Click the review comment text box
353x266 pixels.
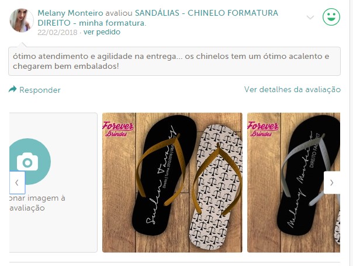pos(175,61)
